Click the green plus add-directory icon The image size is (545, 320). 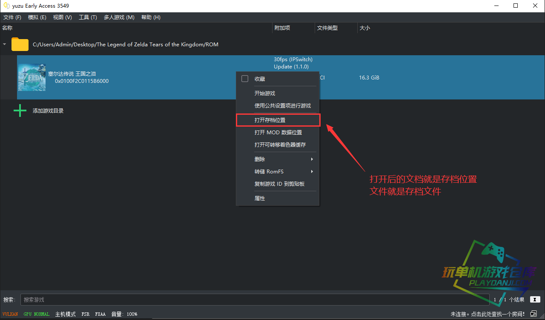[x=20, y=111]
